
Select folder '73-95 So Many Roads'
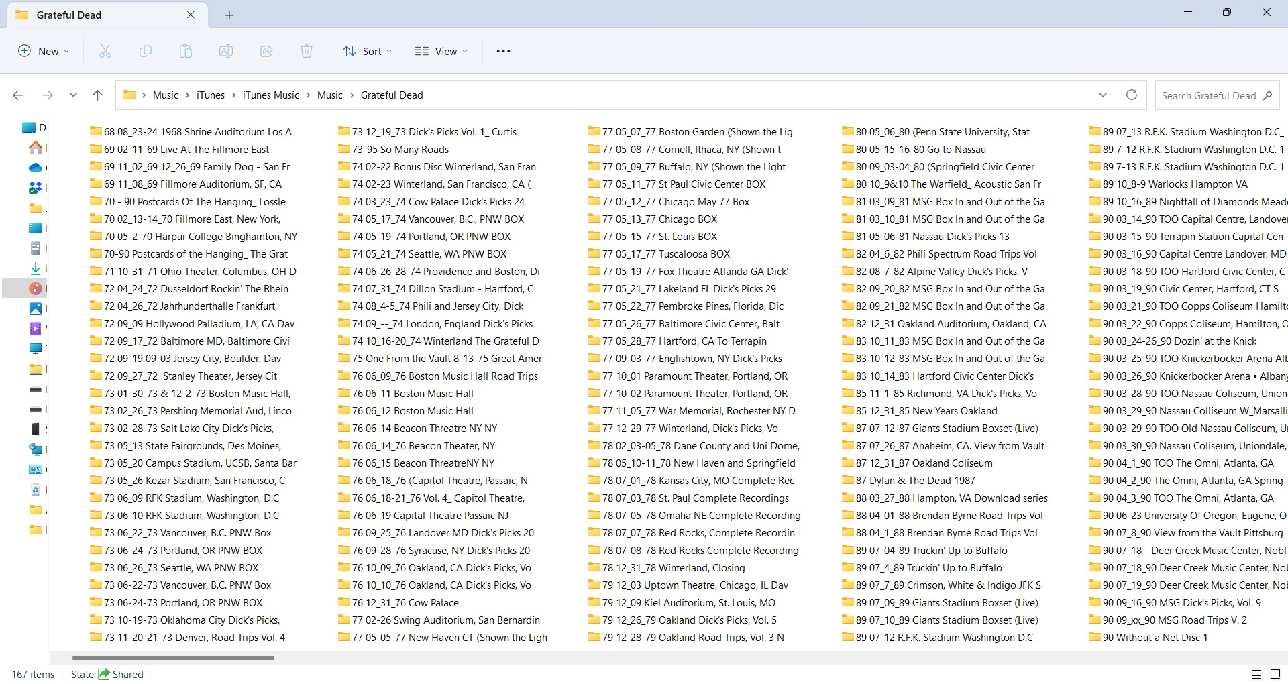click(394, 149)
